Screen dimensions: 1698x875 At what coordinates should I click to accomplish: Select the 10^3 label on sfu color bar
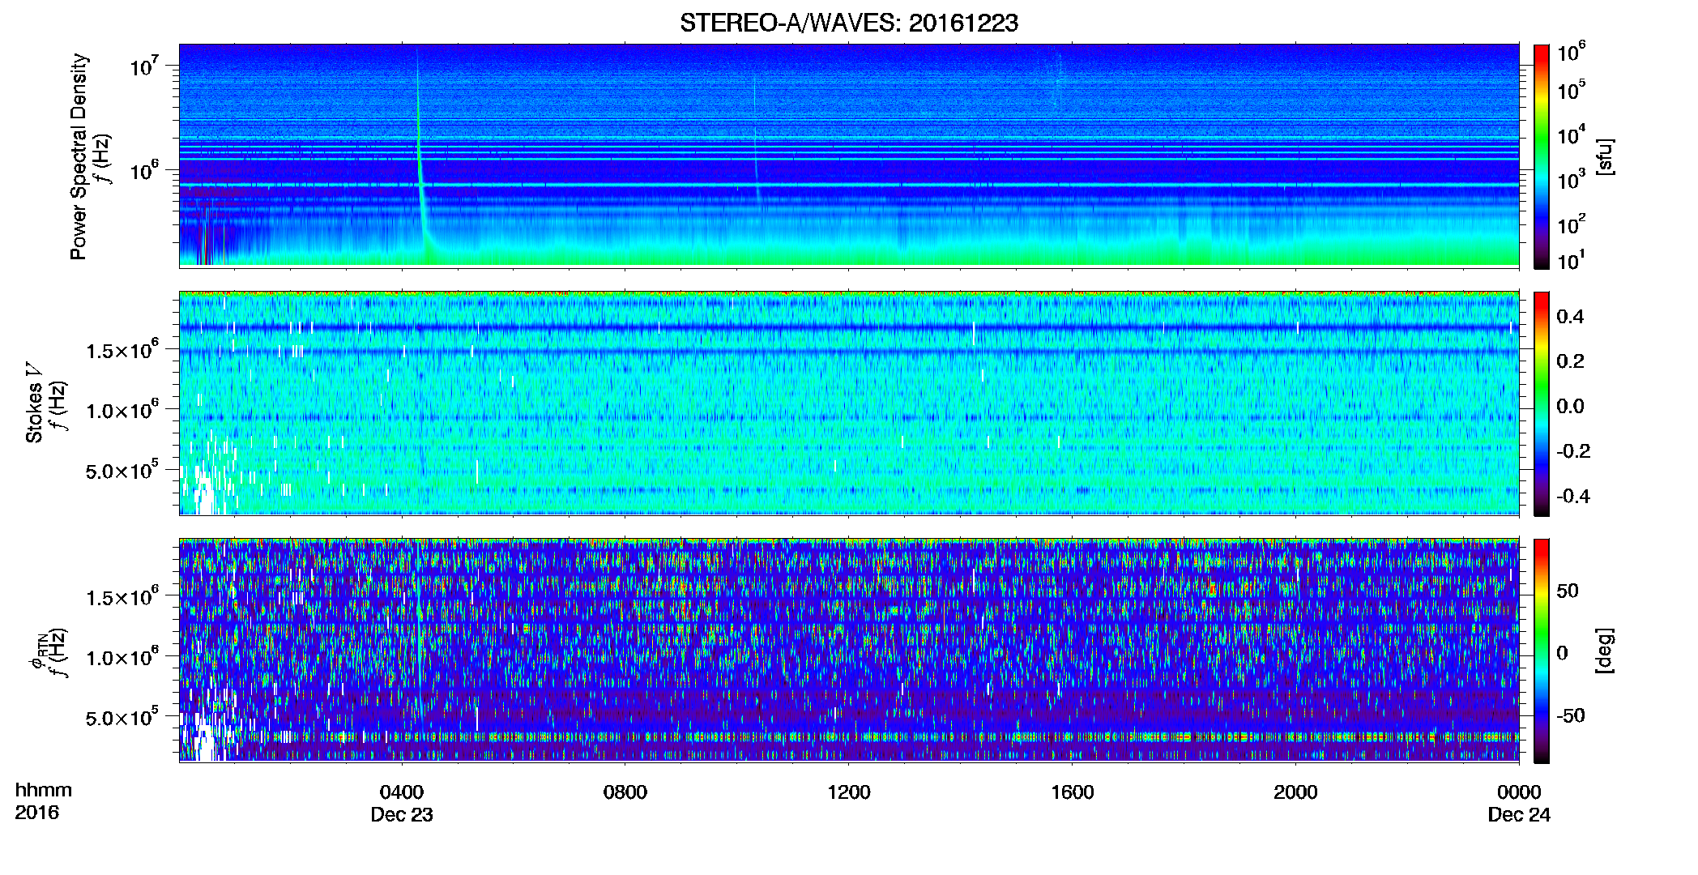tap(1572, 179)
